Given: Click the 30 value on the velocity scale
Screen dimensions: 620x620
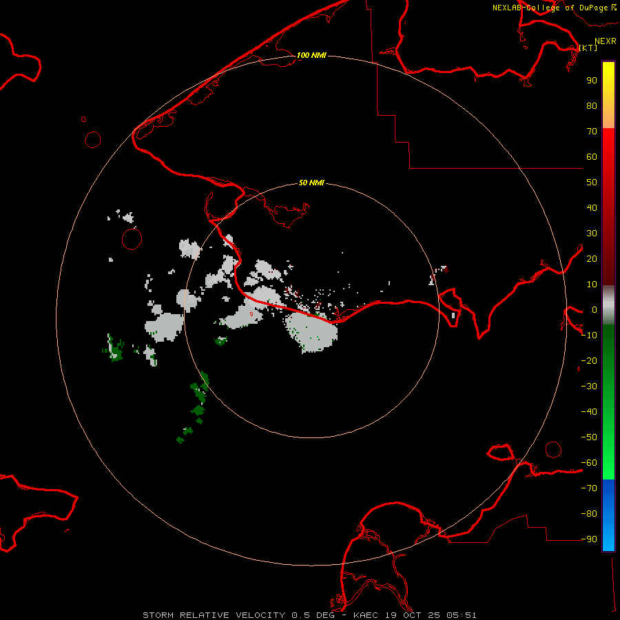Looking at the screenshot, I should 592,234.
